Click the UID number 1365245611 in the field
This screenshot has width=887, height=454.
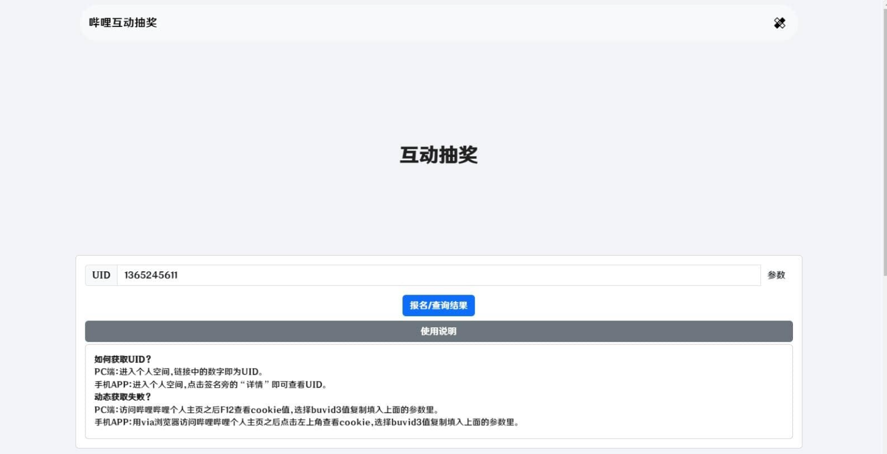pyautogui.click(x=151, y=275)
